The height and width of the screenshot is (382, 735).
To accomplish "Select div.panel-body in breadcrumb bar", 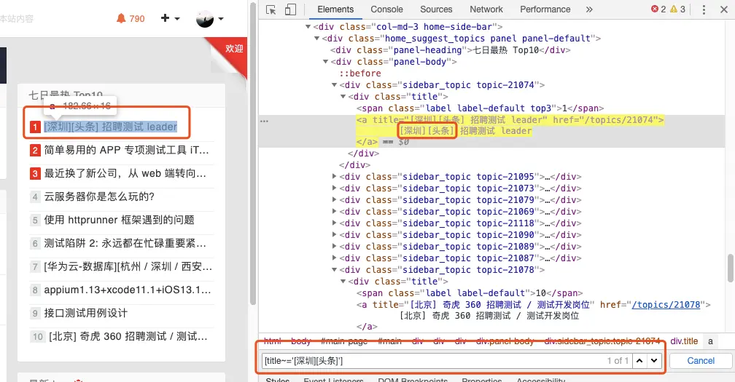I will click(x=505, y=341).
